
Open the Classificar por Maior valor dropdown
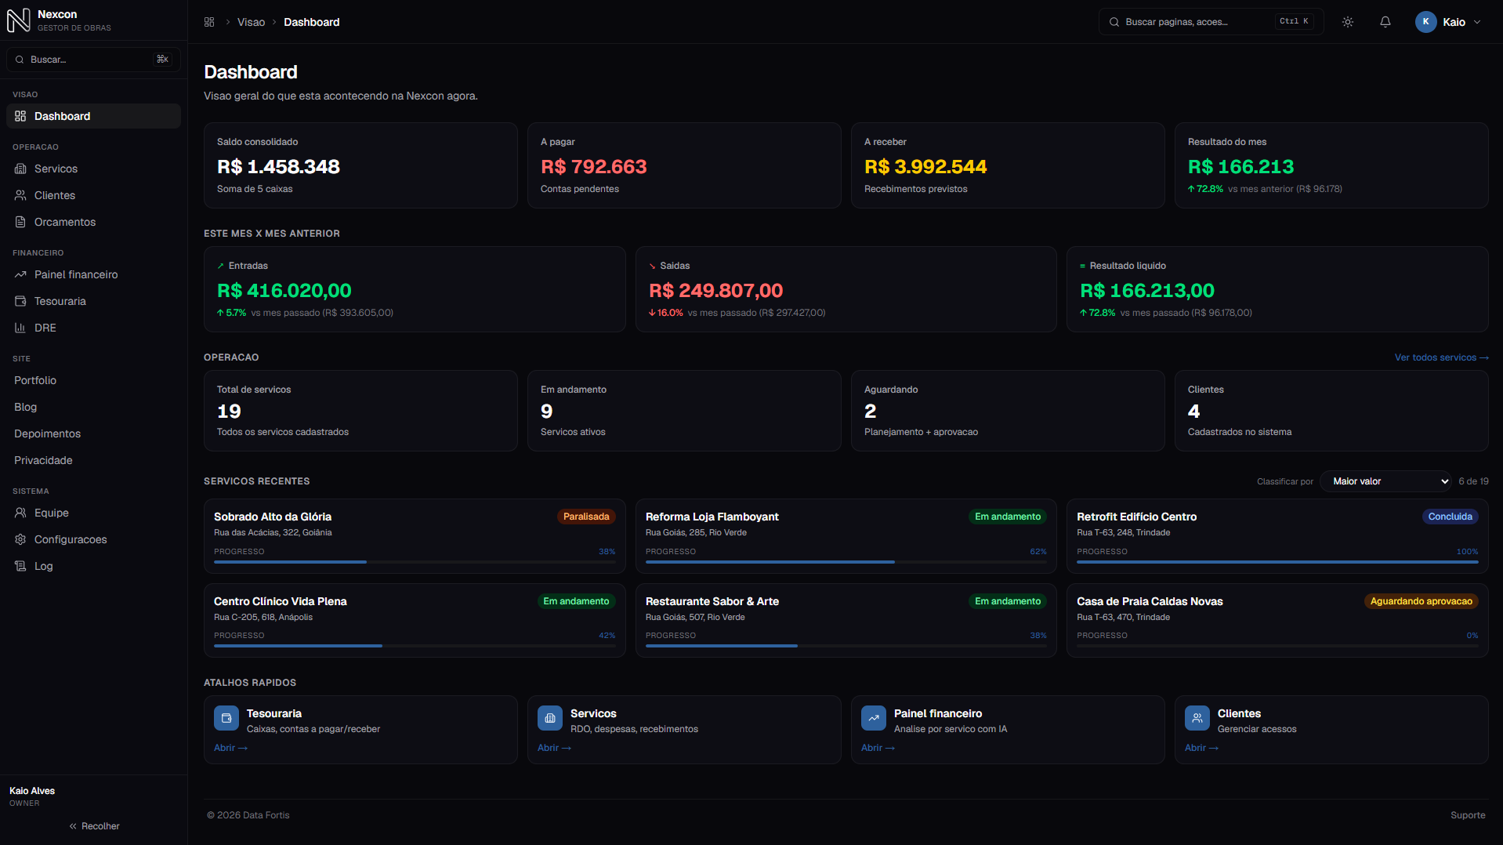coord(1386,481)
